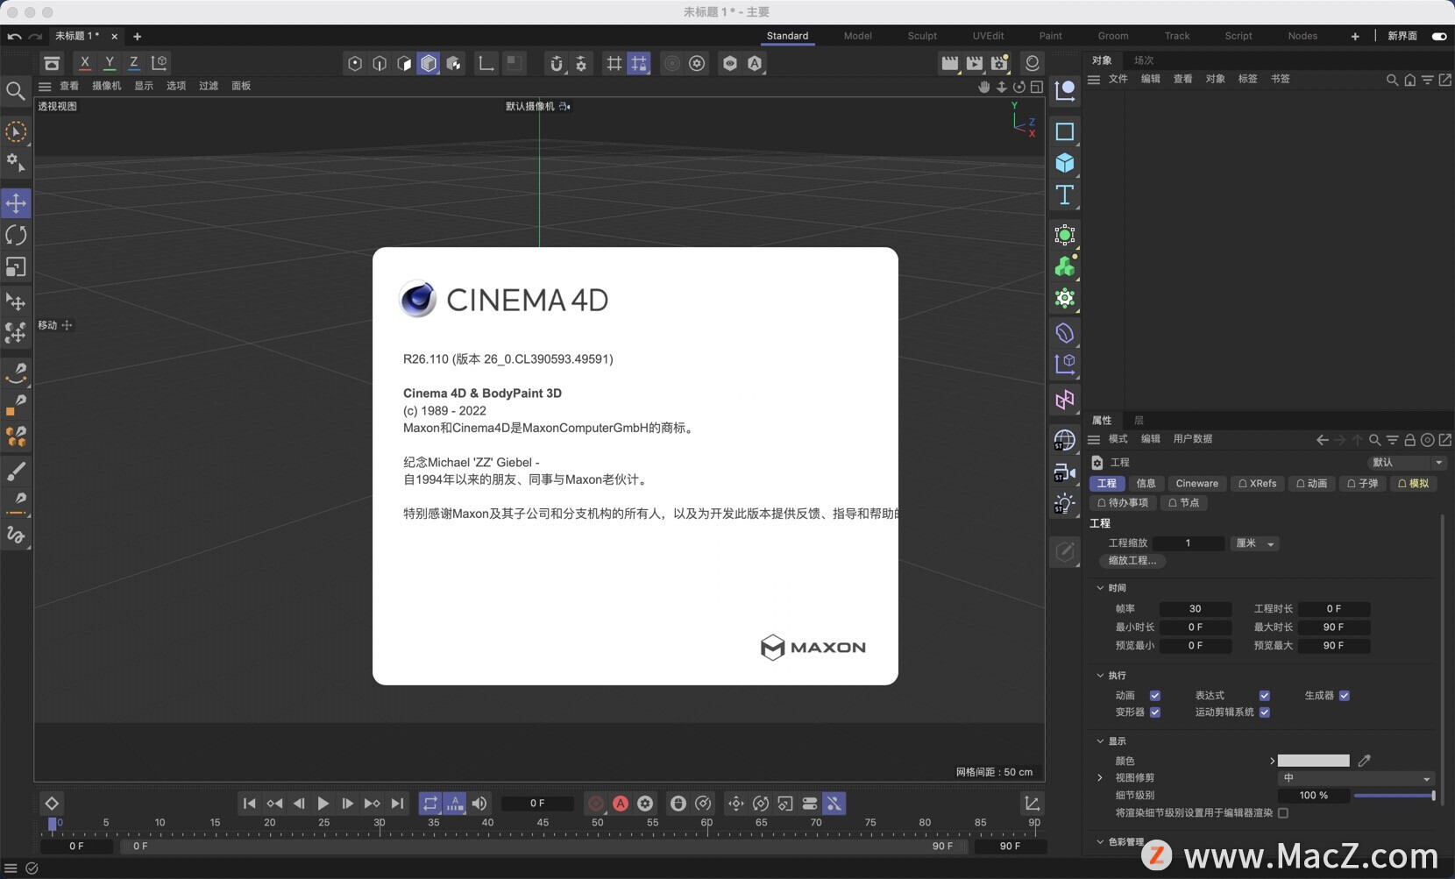Uncheck the 表达式 checkbox
Image resolution: width=1455 pixels, height=879 pixels.
1265,696
